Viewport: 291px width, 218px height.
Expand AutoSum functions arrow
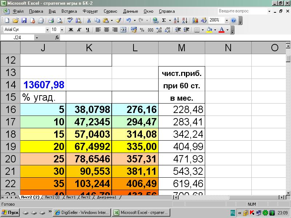click(x=170, y=20)
